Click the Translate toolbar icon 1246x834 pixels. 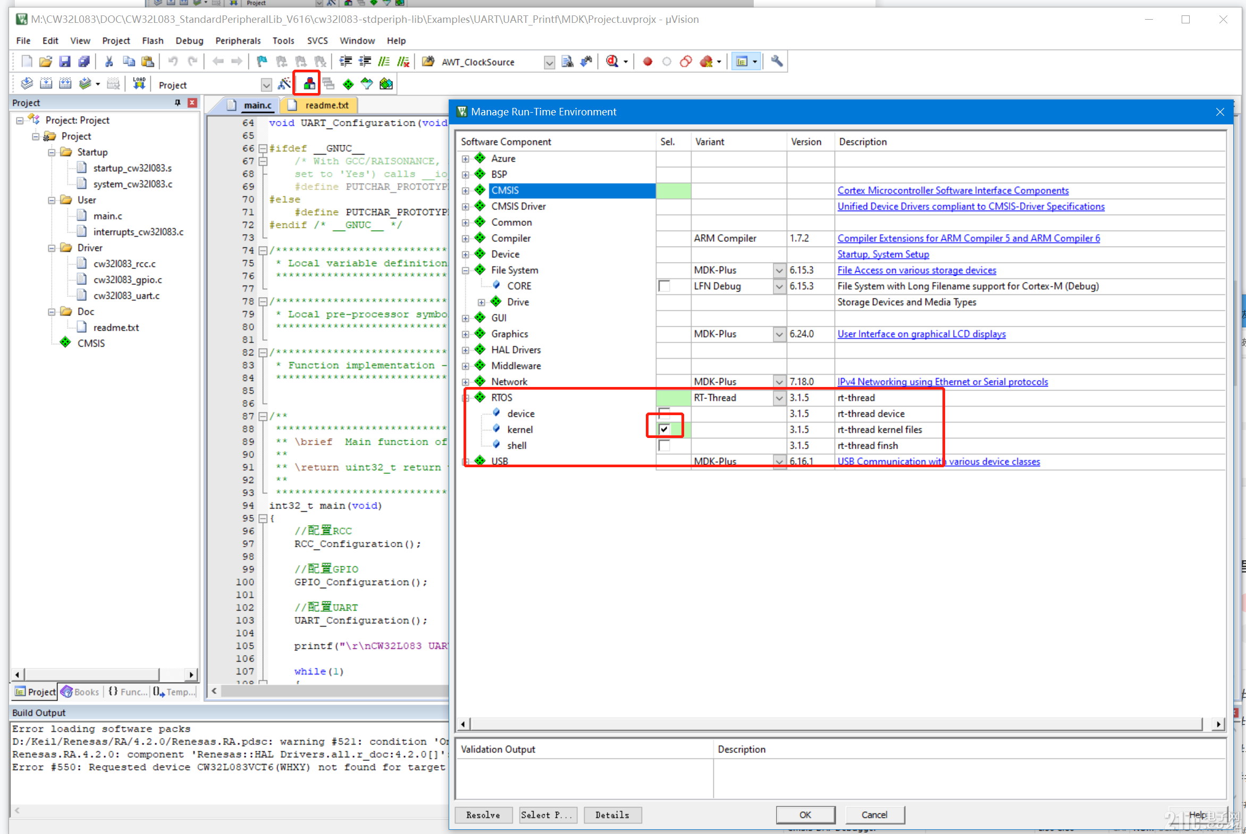(x=27, y=84)
